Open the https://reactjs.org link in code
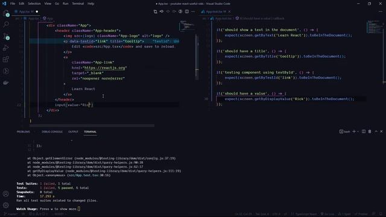Screen dimensions: 386x217 pyautogui.click(x=104, y=68)
